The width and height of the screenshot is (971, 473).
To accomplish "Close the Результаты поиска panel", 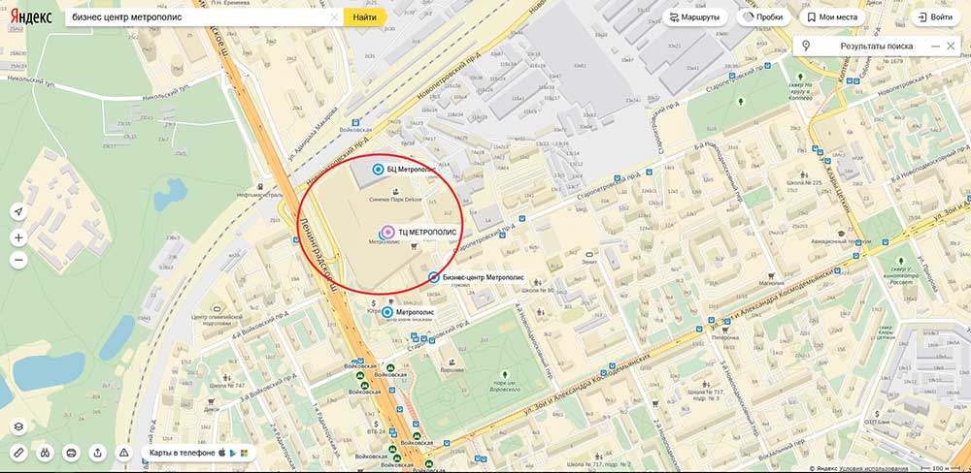I will click(951, 46).
